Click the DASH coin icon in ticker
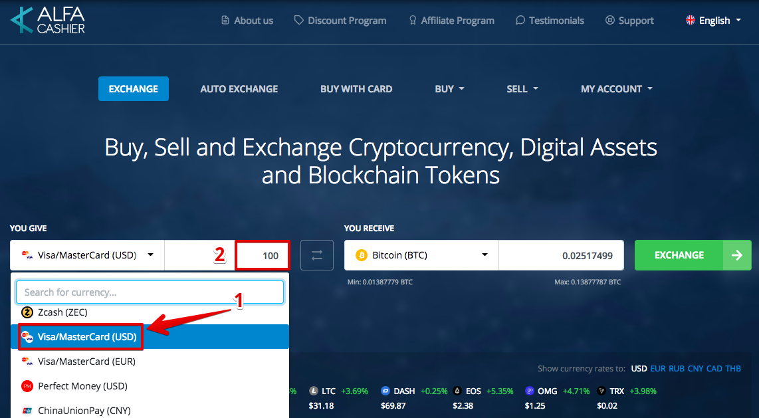This screenshot has width=759, height=418. 385,391
